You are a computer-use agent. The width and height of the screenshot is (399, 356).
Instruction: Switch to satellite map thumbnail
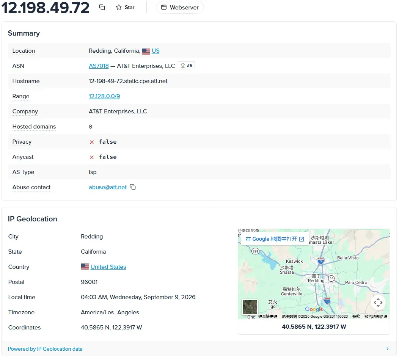tap(250, 307)
